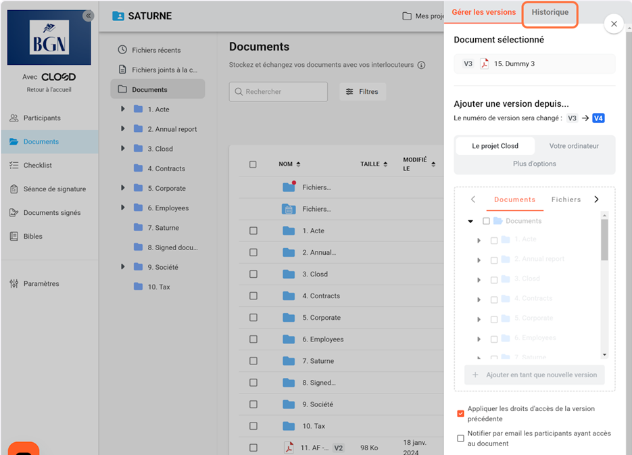The width and height of the screenshot is (632, 455).
Task: Select the Votre ordinateur source tab
Action: [574, 146]
